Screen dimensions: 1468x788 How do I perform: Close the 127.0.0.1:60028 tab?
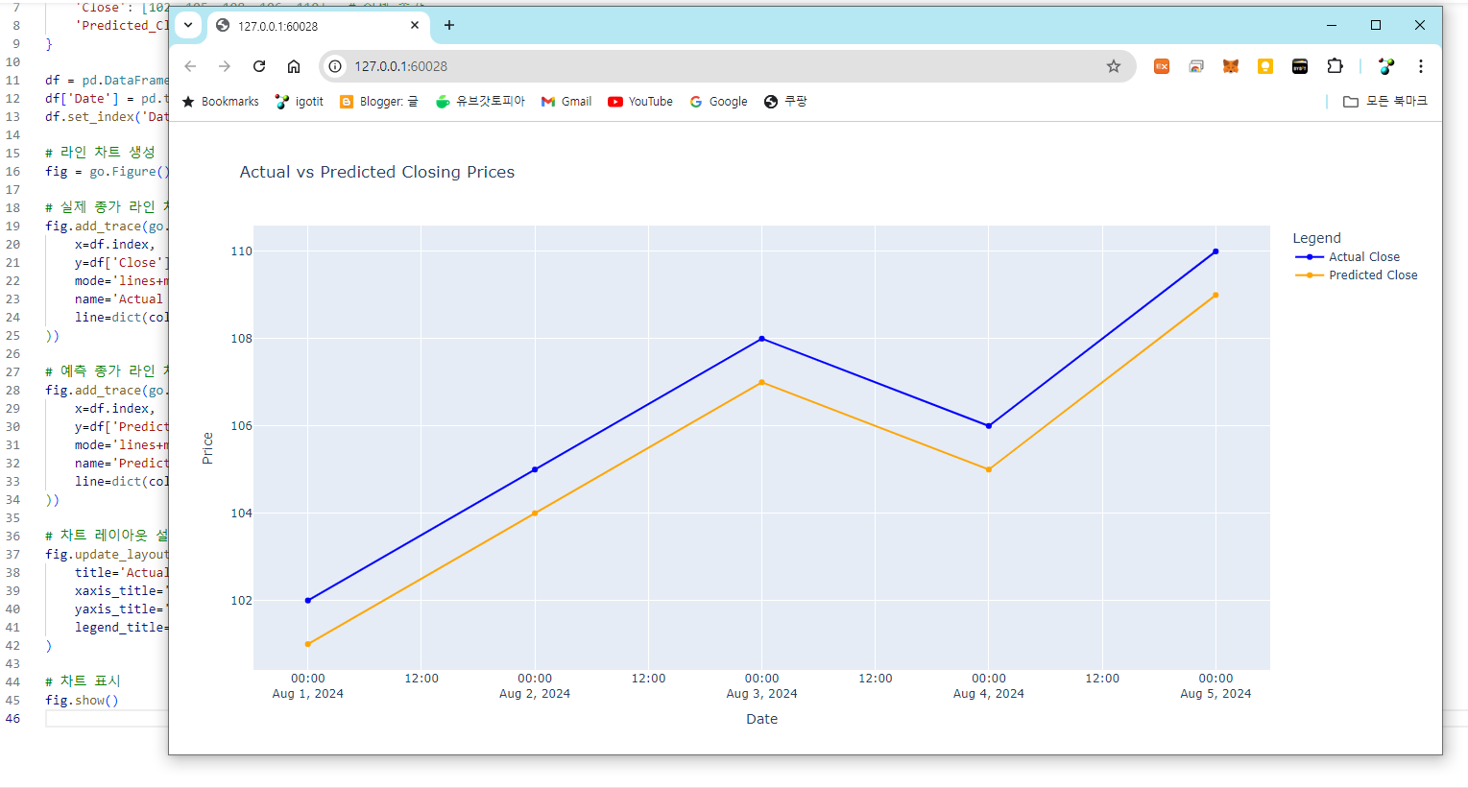[x=415, y=25]
